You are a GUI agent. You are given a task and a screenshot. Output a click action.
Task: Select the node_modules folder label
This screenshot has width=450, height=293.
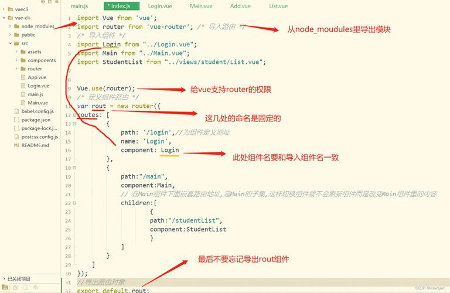pos(37,26)
